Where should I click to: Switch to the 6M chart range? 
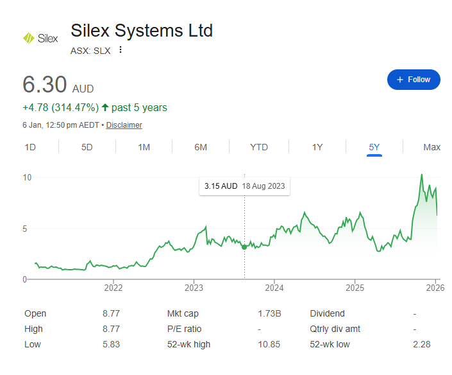coord(201,147)
